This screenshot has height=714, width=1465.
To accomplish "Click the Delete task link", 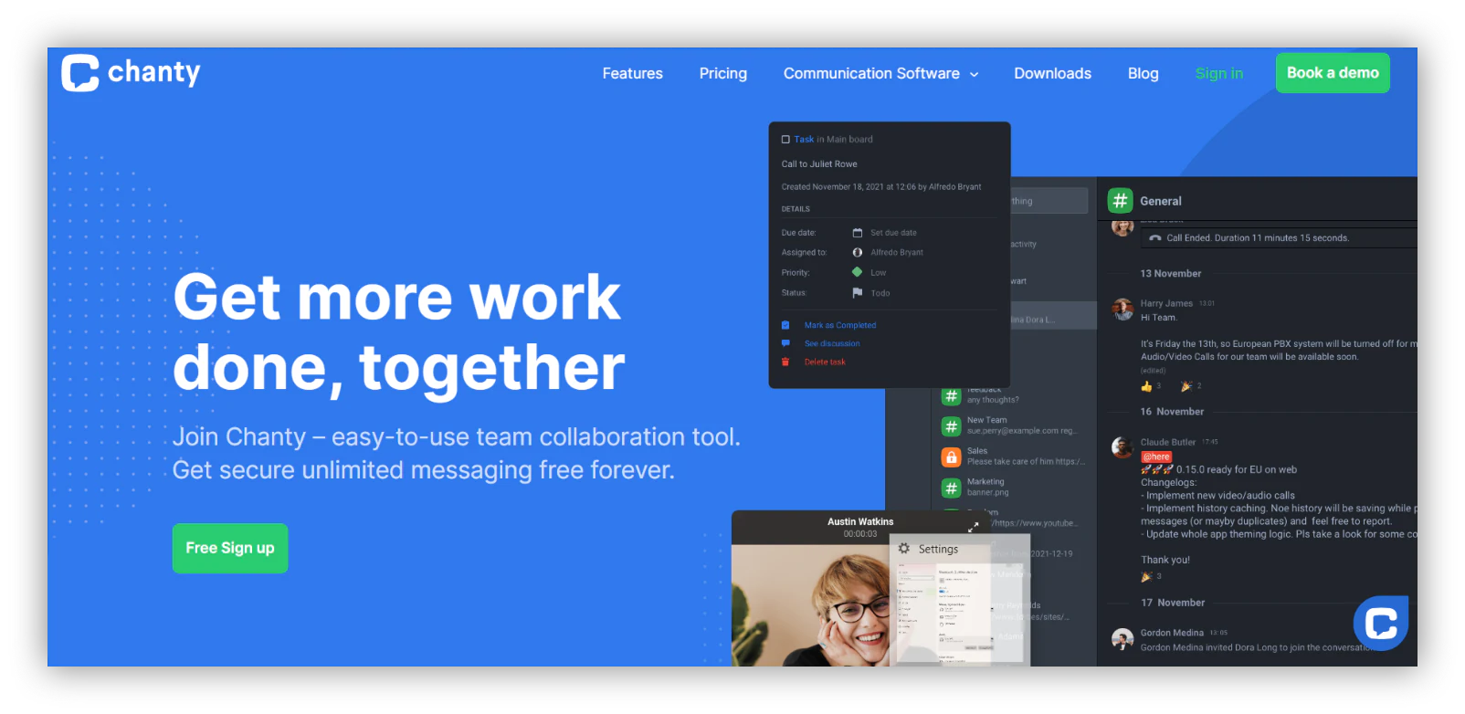I will (825, 362).
